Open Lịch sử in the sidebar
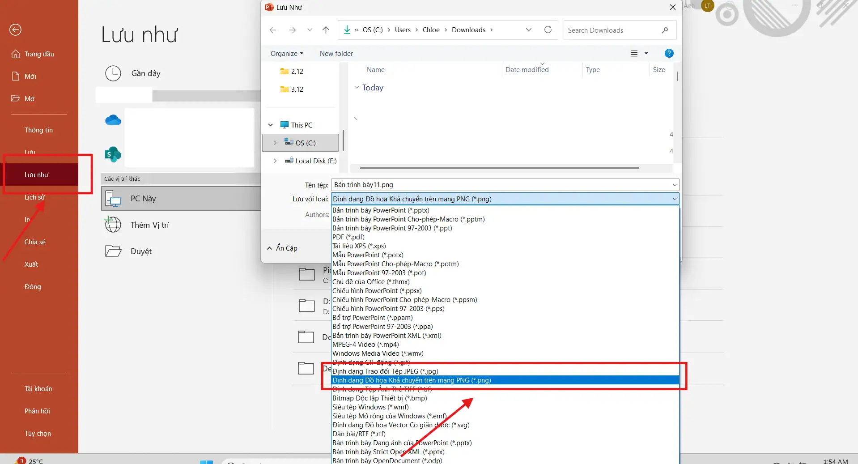Image resolution: width=858 pixels, height=464 pixels. point(34,197)
